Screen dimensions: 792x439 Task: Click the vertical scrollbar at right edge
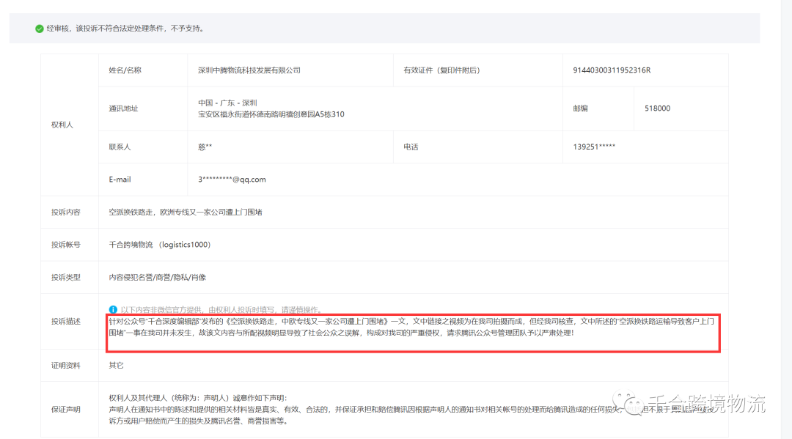(x=786, y=220)
